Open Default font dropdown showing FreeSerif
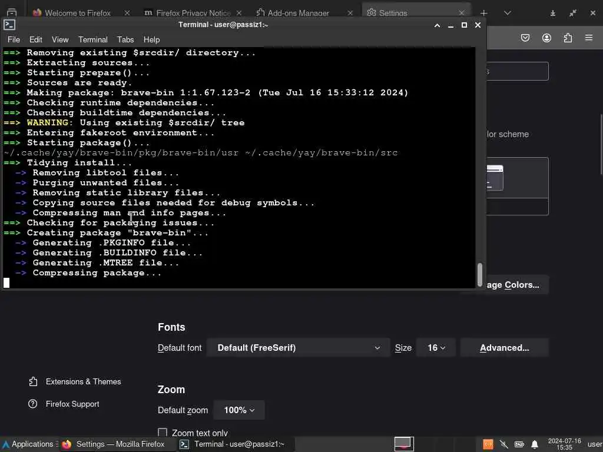The height and width of the screenshot is (452, 603). point(298,348)
